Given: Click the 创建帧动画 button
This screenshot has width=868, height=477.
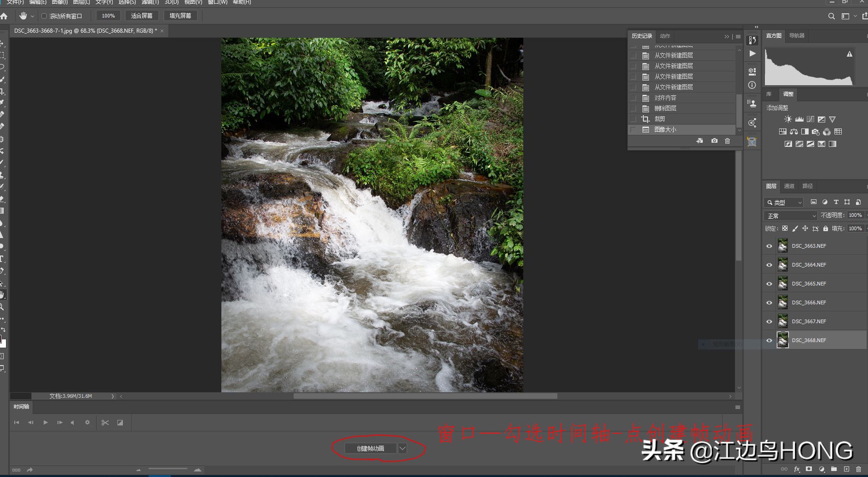Looking at the screenshot, I should 370,448.
